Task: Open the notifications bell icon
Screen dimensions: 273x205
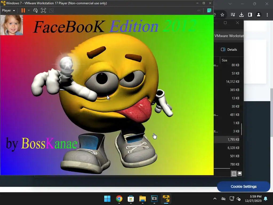Action: point(266,199)
